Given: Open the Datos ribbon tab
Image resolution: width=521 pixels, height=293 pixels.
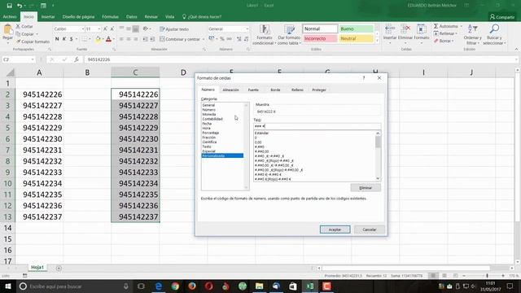Looking at the screenshot, I should point(132,16).
